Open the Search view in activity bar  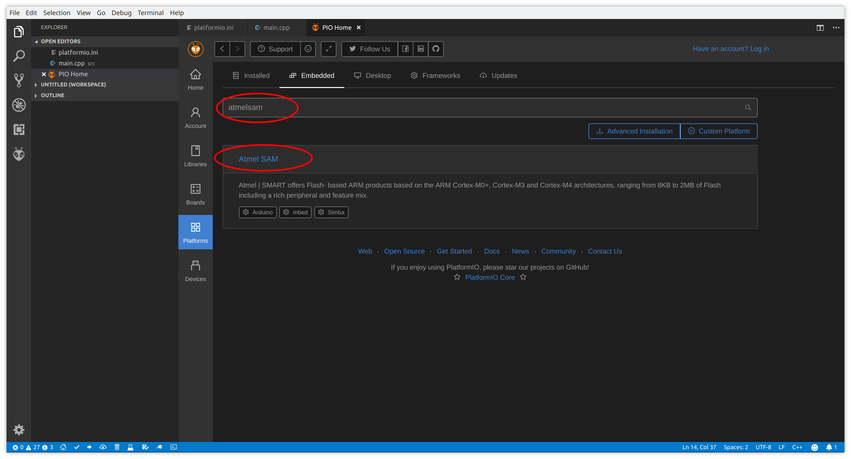19,56
